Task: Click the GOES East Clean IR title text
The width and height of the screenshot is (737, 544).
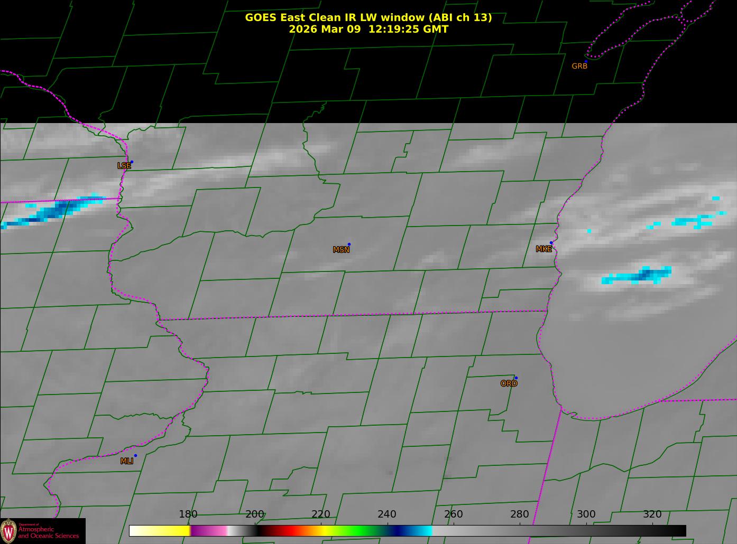Action: click(368, 17)
